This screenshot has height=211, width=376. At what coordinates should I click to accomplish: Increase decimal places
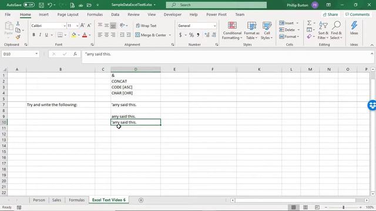[x=207, y=35]
